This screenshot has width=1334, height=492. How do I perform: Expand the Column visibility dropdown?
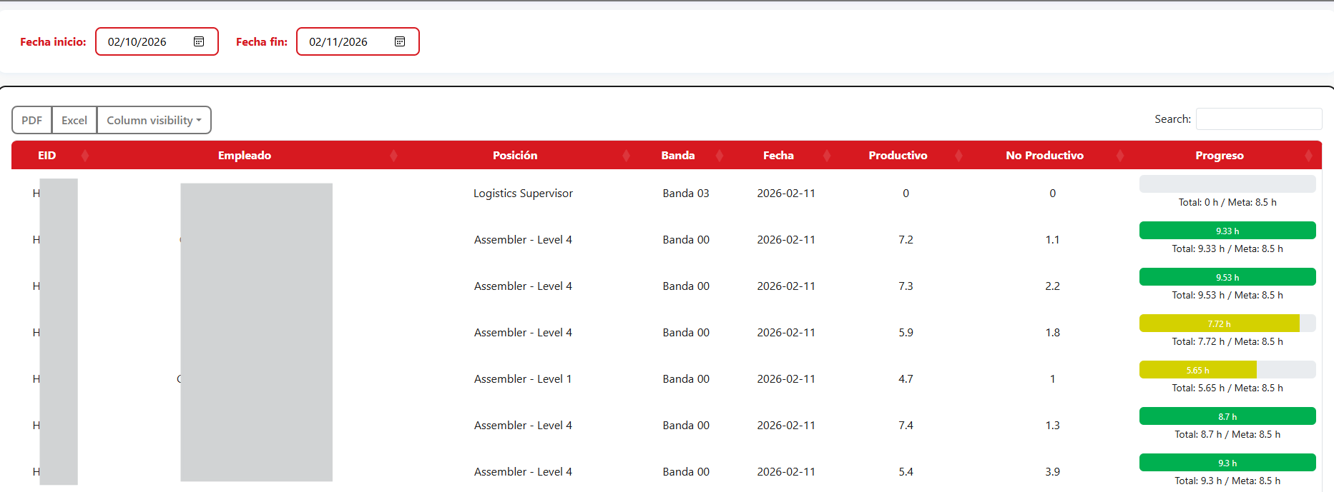point(154,120)
